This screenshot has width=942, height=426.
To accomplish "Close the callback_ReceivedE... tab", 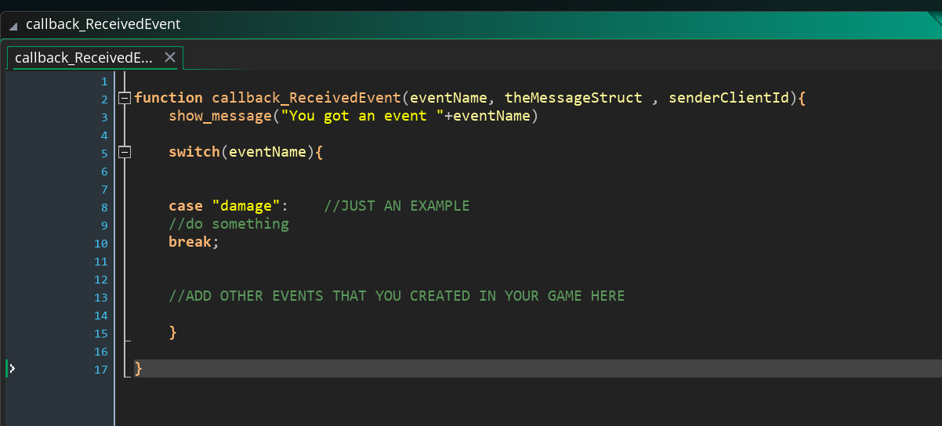I will (x=170, y=57).
